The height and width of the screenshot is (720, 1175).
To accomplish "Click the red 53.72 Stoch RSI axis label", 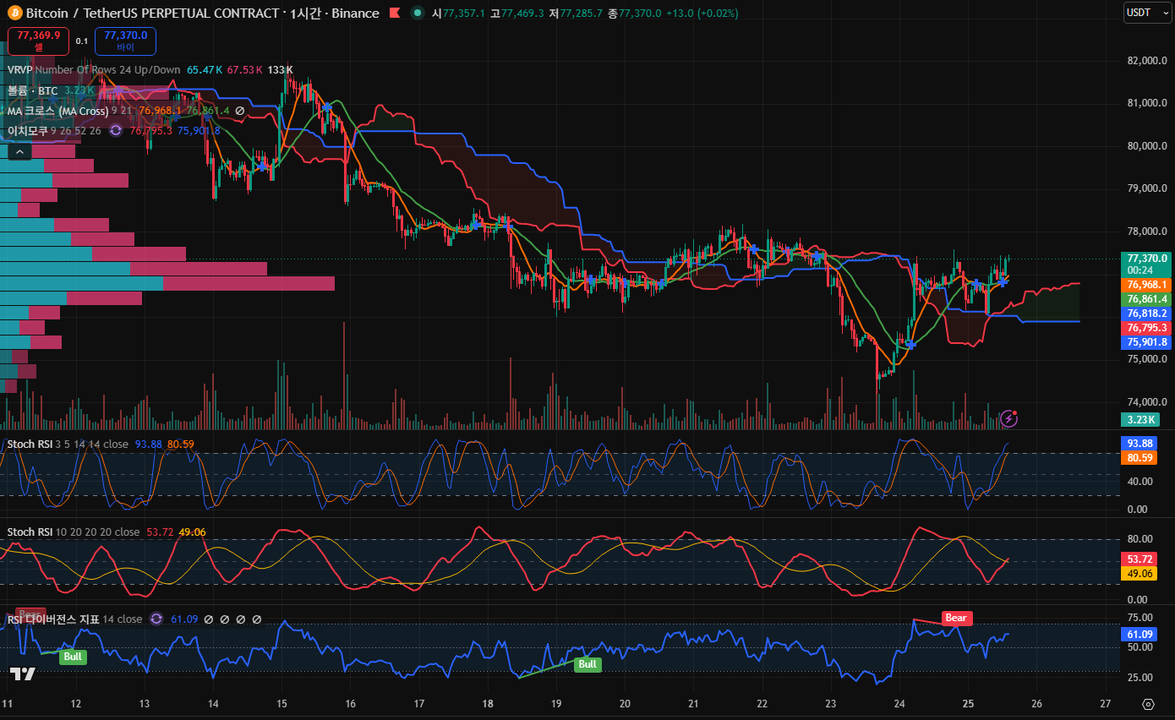I will tap(1140, 559).
